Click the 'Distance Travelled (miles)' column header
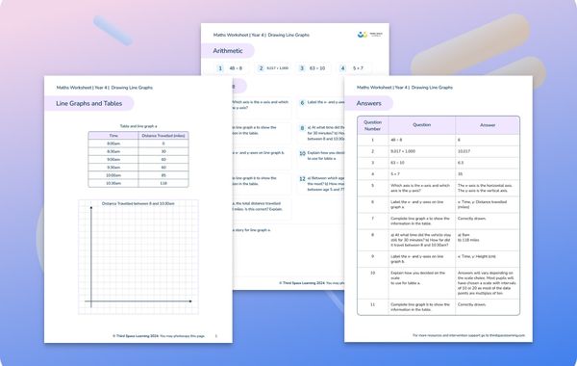 [163, 136]
